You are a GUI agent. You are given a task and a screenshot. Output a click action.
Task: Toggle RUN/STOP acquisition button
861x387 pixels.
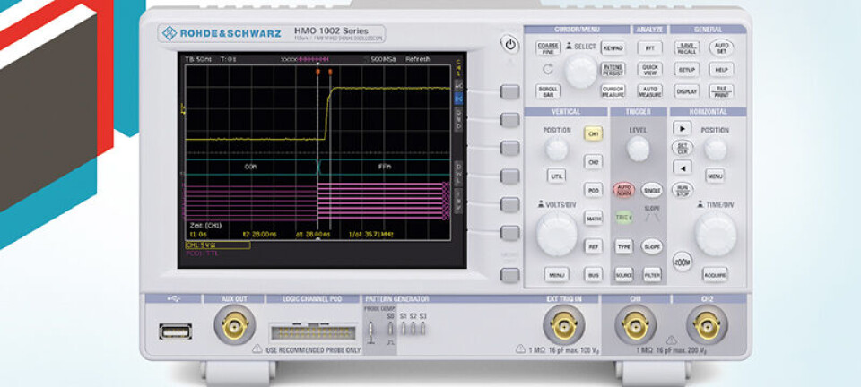coord(682,189)
